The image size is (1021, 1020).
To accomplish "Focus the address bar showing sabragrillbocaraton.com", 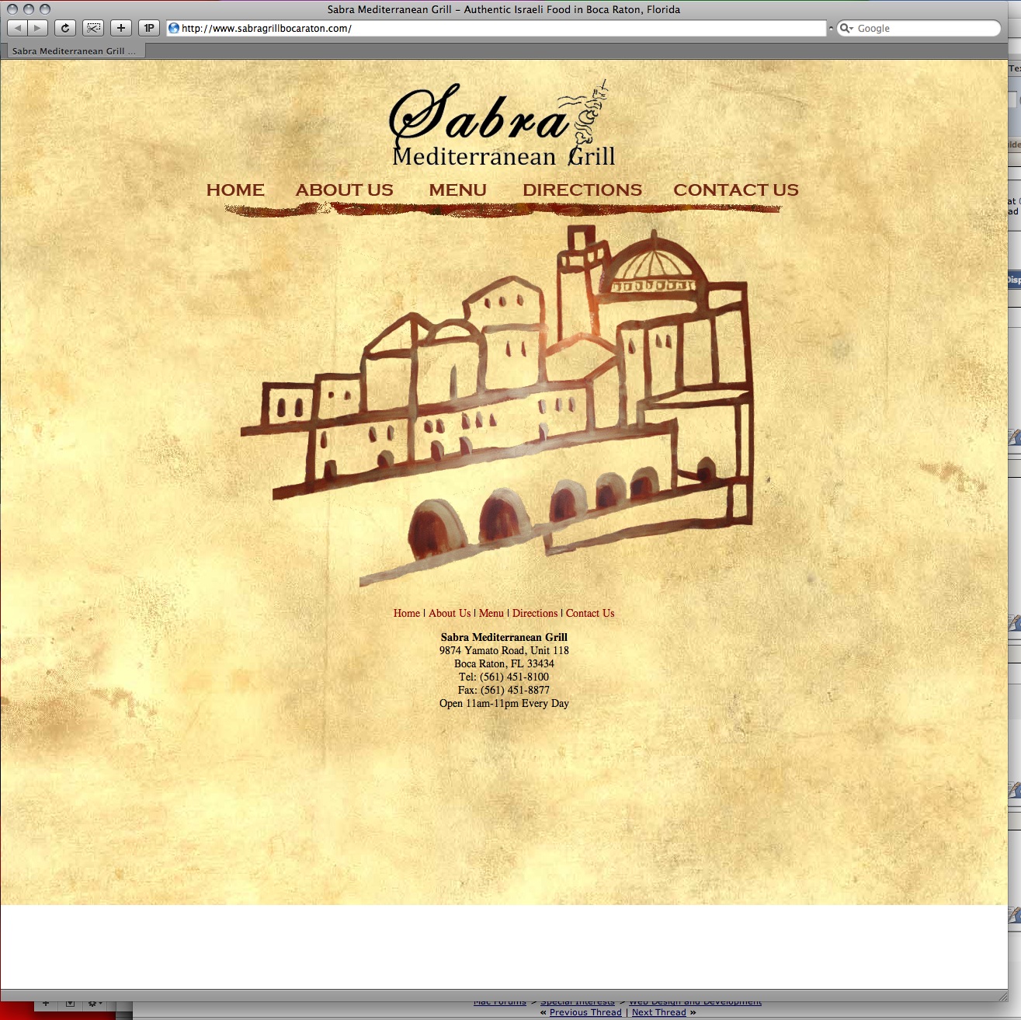I will tap(497, 28).
